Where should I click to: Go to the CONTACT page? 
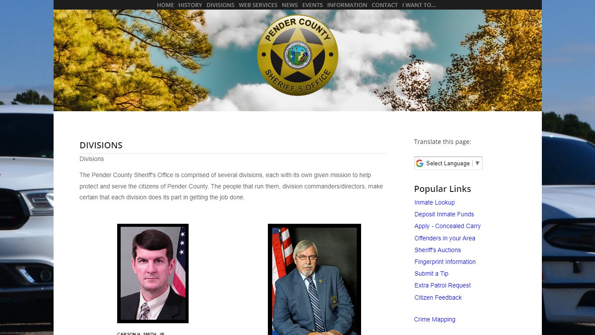click(x=385, y=5)
